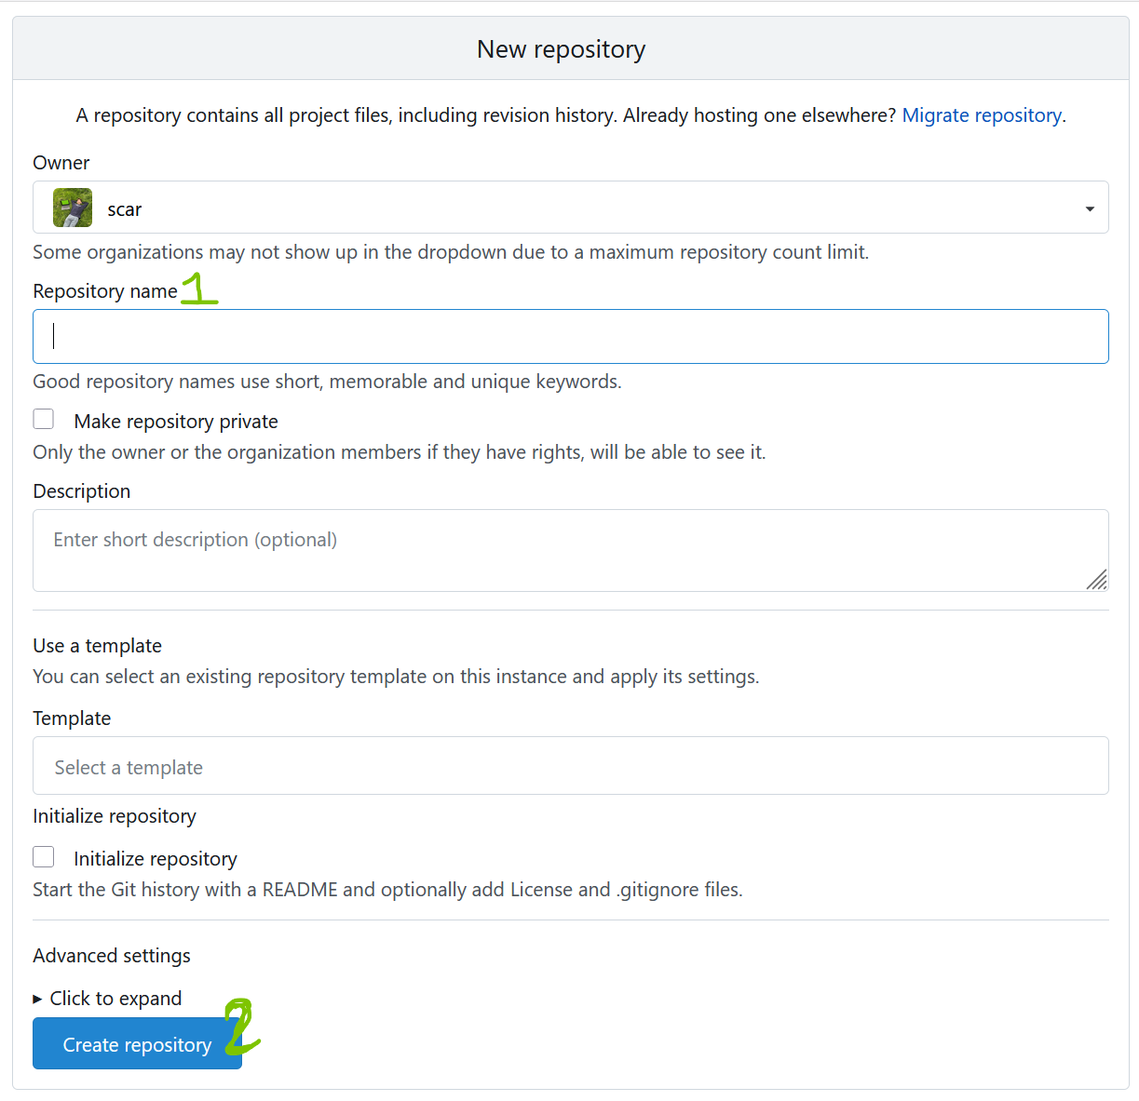Click the New repository header title
The width and height of the screenshot is (1139, 1101).
coord(561,49)
